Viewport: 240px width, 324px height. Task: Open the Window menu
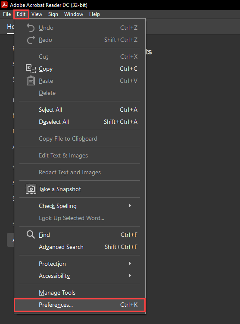74,14
